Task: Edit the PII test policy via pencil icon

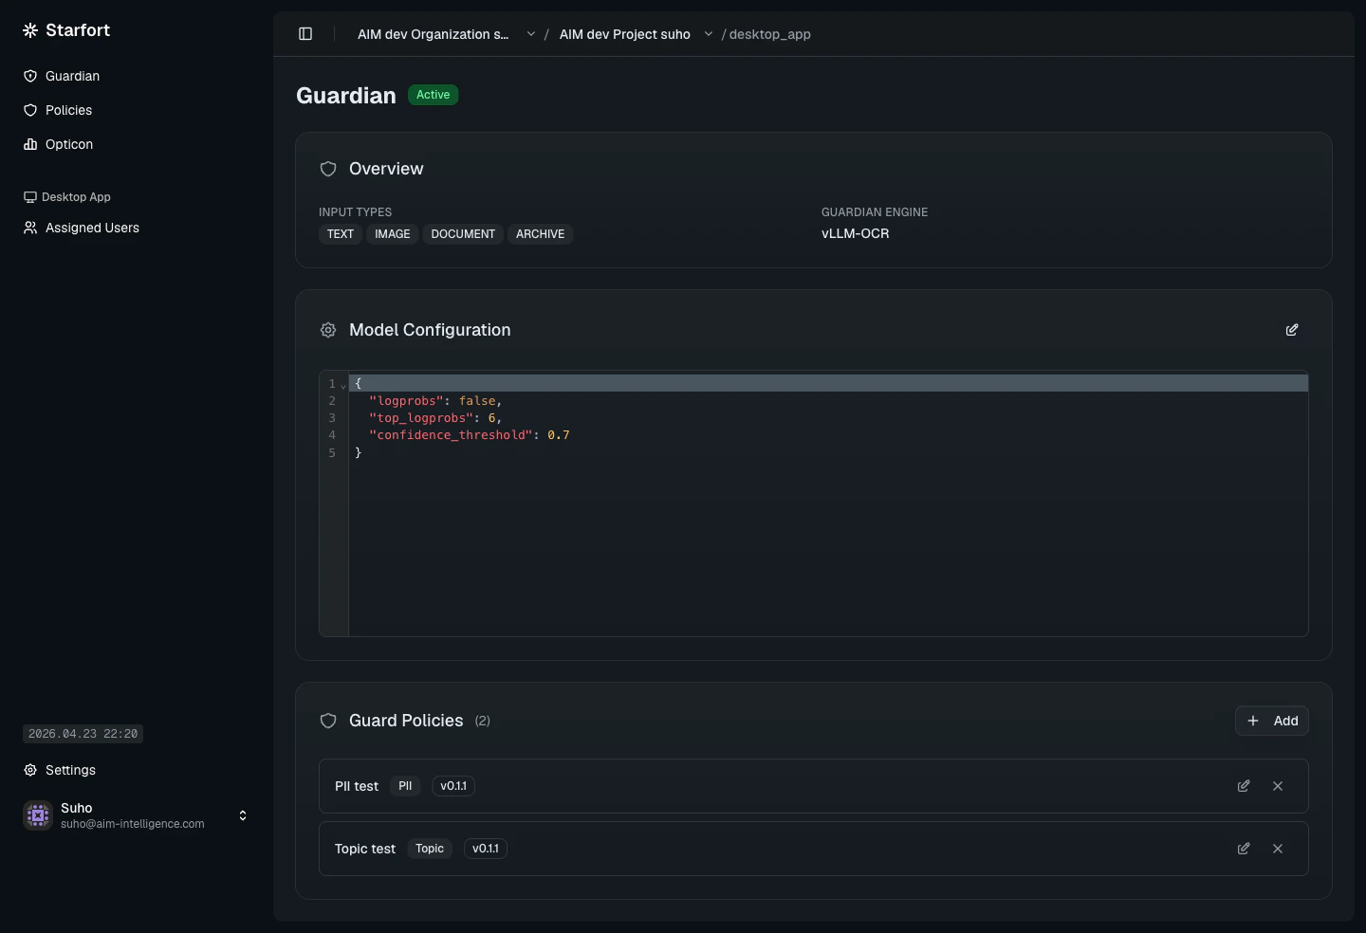Action: 1243,786
